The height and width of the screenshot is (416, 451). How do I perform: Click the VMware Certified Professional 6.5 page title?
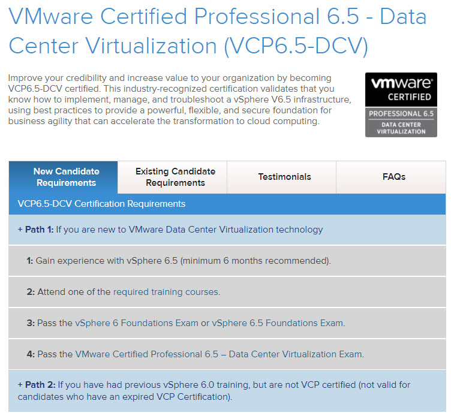(x=218, y=31)
